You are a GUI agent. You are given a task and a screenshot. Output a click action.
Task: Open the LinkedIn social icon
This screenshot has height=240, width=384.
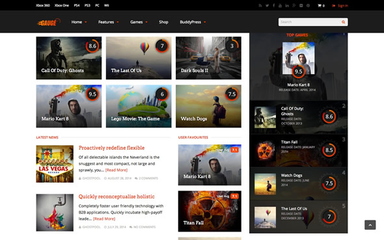coord(287,6)
